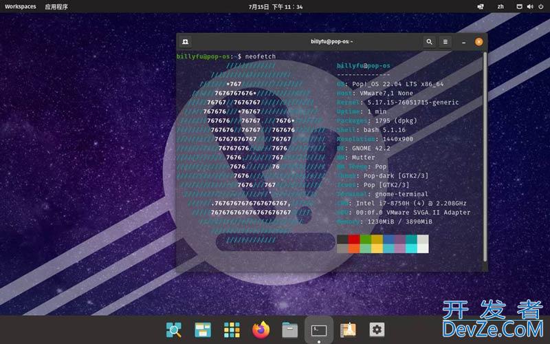Click the terminal value gnome-terminal
Viewport: 550px width, 344px height.
click(401, 194)
